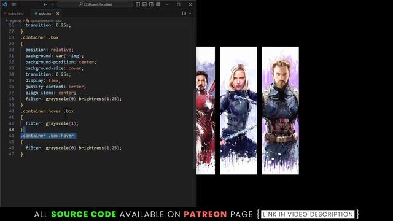Screen dimensions: 393x221
Task: Click line number 28 in the gutter
Action: point(11,37)
